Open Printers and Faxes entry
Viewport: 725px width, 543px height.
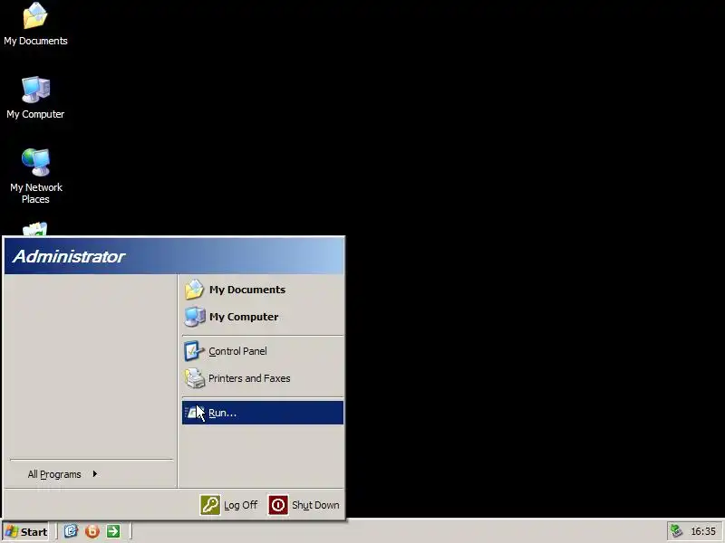coord(263,378)
